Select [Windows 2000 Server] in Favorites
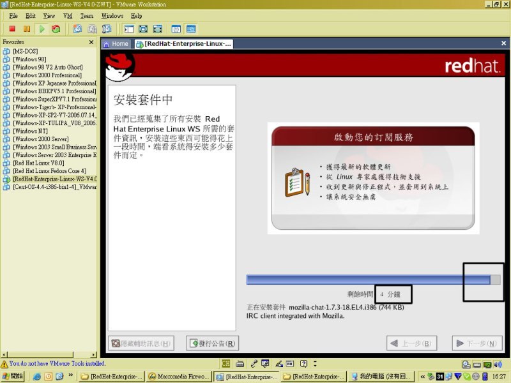The height and width of the screenshot is (383, 511). point(41,139)
